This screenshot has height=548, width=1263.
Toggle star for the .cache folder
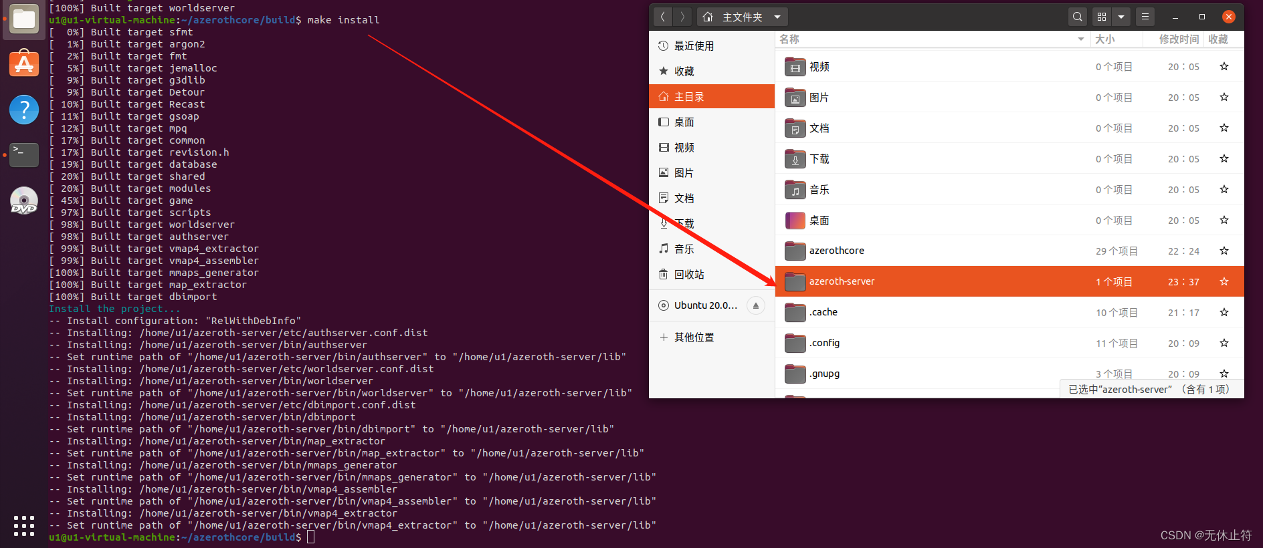[x=1224, y=312]
